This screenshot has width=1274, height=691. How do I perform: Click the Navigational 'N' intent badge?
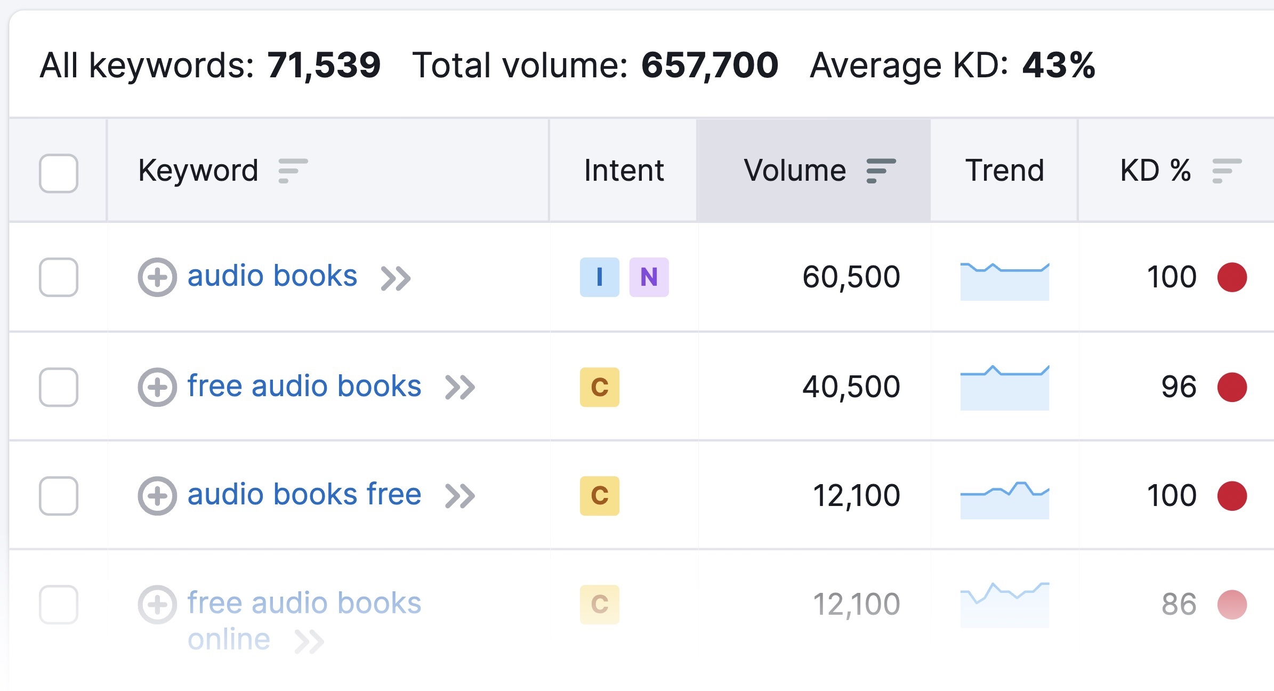[649, 277]
